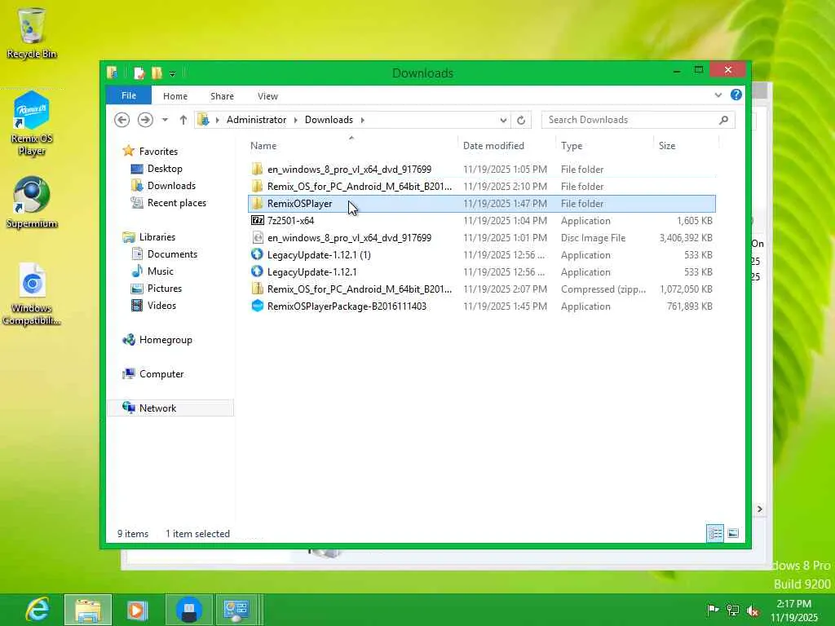The image size is (835, 626).
Task: Click the blue USB-style taskbar app
Action: [188, 610]
